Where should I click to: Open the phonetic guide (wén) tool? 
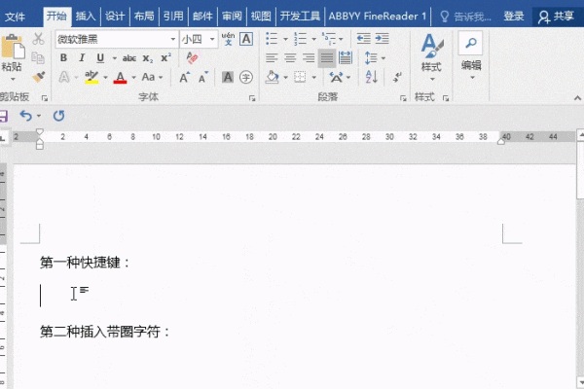(228, 38)
